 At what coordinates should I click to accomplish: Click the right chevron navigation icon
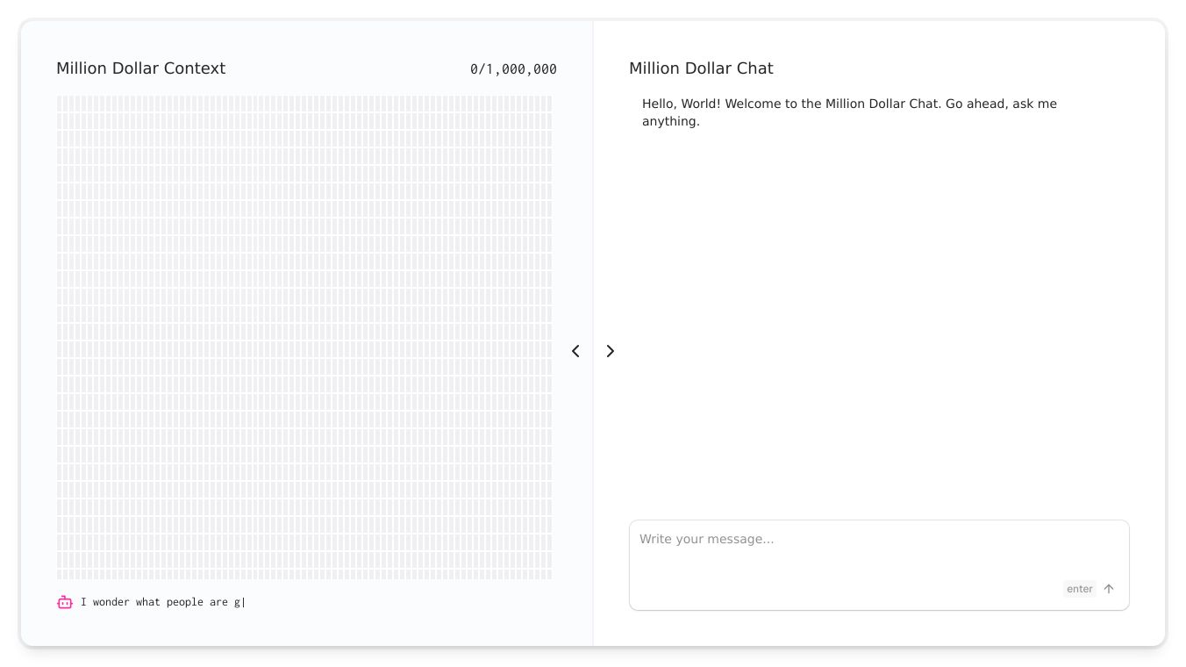[x=611, y=351]
